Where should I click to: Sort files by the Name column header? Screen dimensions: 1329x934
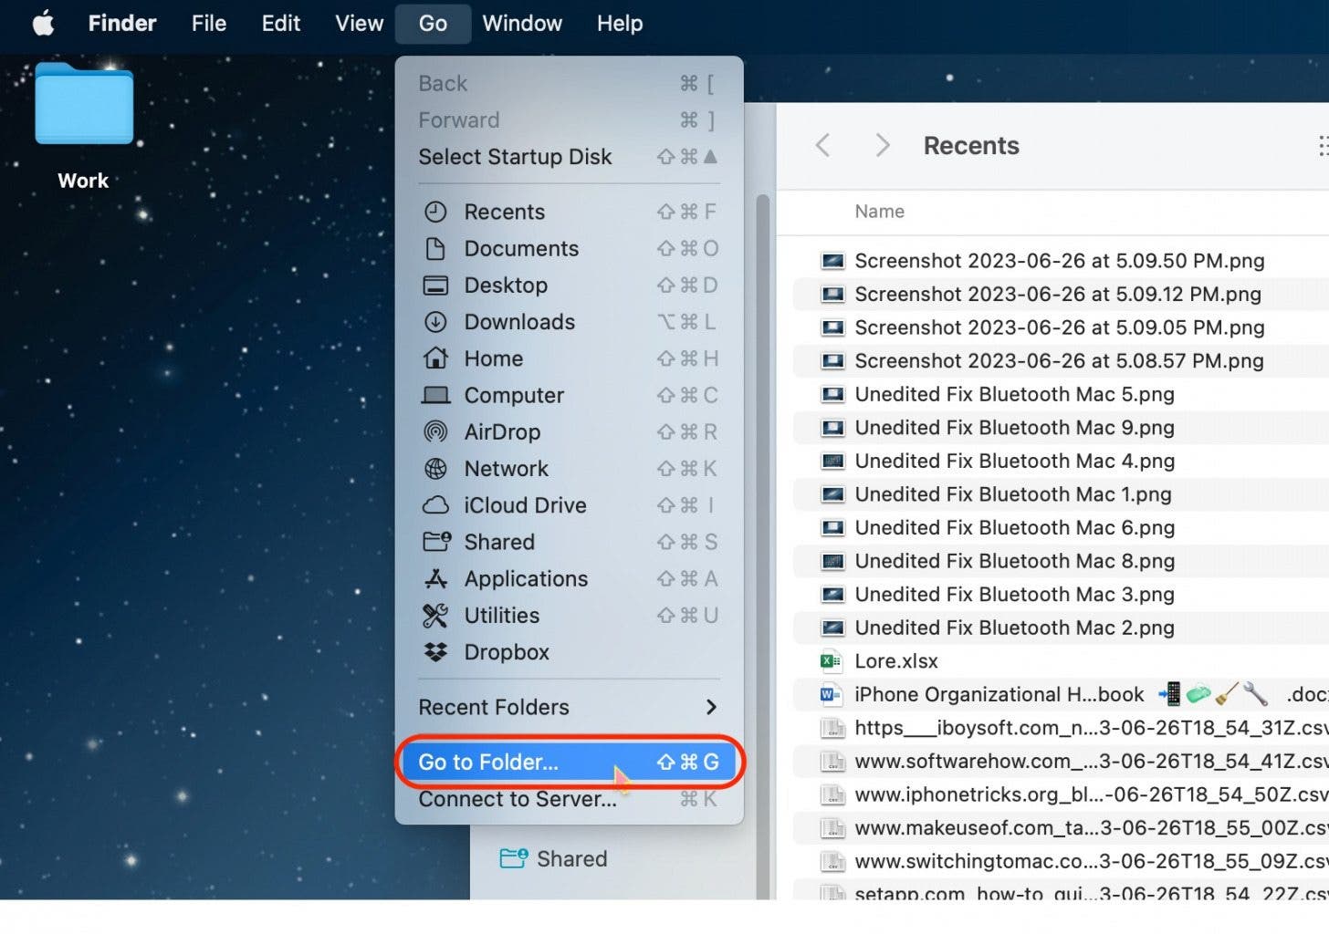click(879, 212)
